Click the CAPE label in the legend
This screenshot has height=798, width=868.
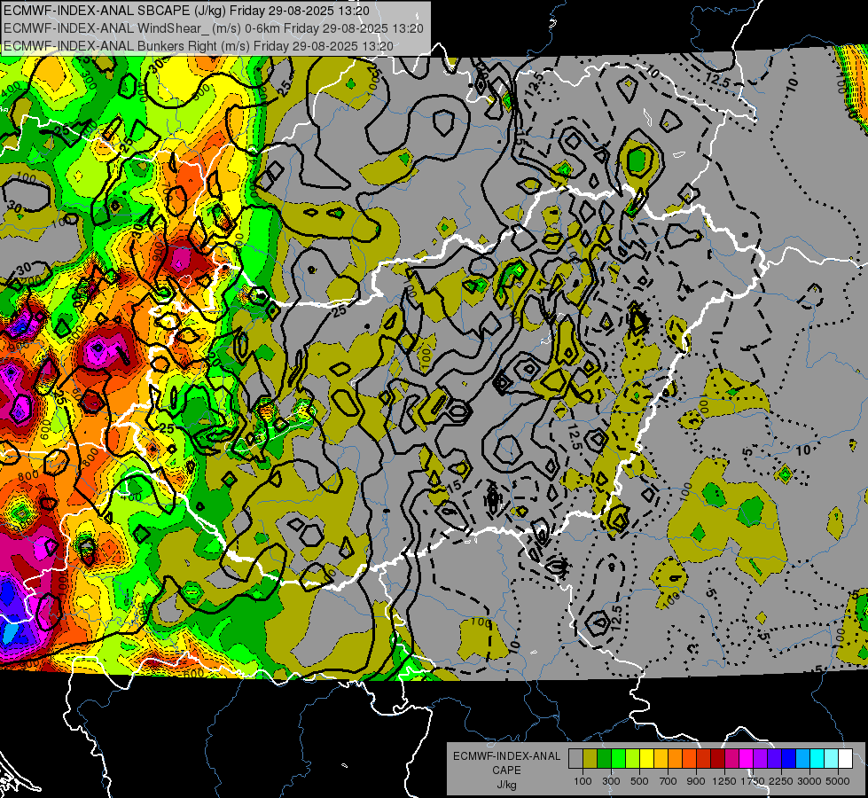506,770
